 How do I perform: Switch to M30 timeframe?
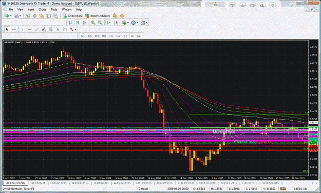coord(104,36)
